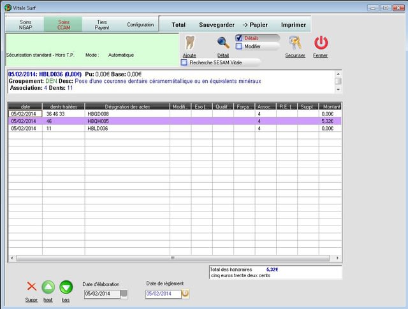Enable the Modifier checkbox

(x=239, y=46)
